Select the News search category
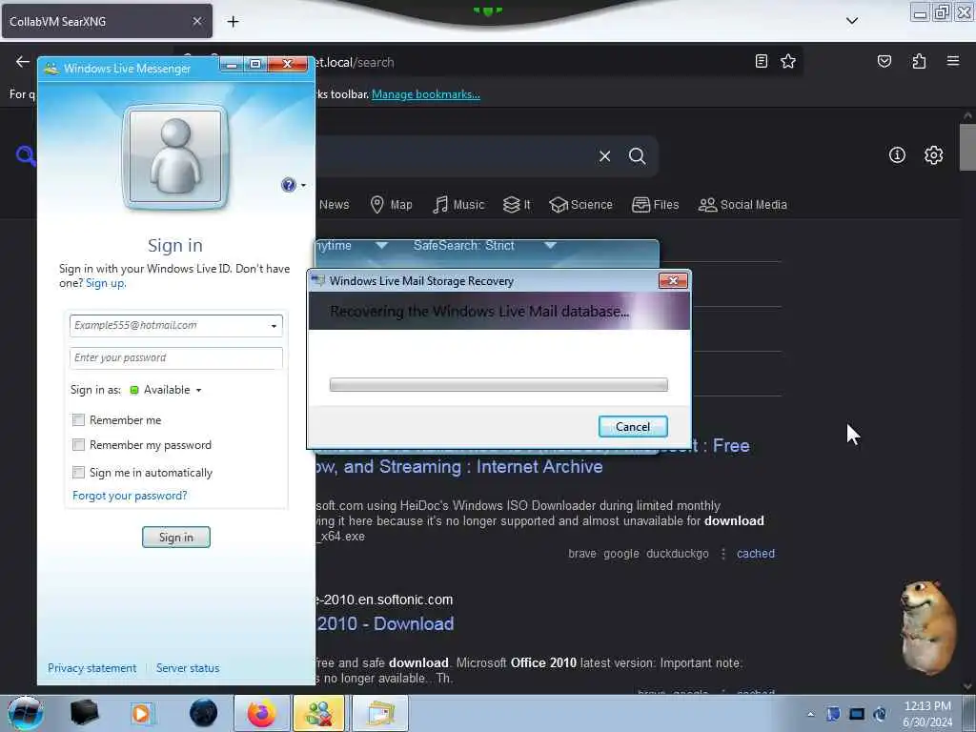The width and height of the screenshot is (976, 732). [335, 205]
